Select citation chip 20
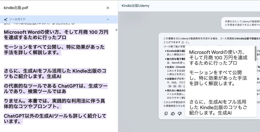260x132 pixels. coord(175,86)
